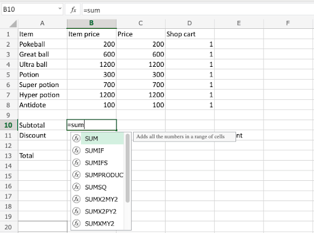
Task: Select the fx icon beside SUMIF
Action: point(76,151)
